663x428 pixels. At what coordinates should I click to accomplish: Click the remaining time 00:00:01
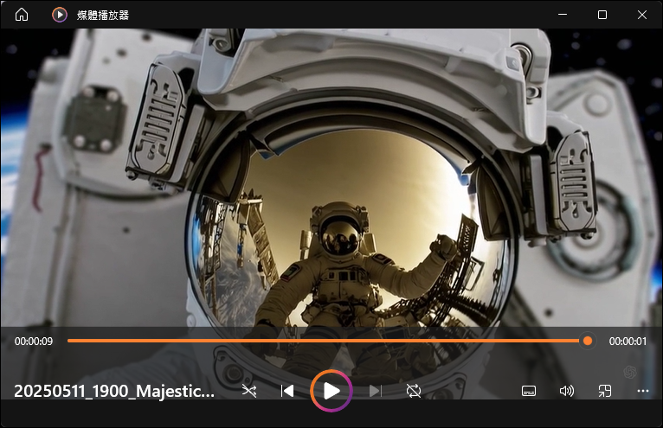click(x=628, y=342)
